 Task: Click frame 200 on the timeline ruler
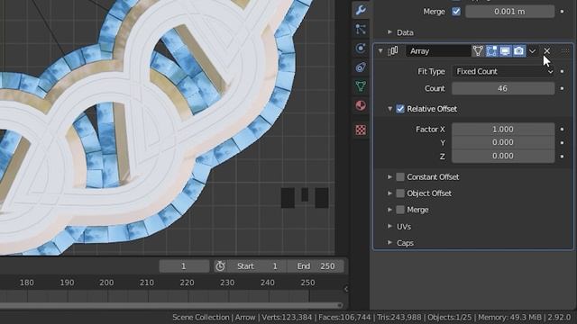point(106,283)
